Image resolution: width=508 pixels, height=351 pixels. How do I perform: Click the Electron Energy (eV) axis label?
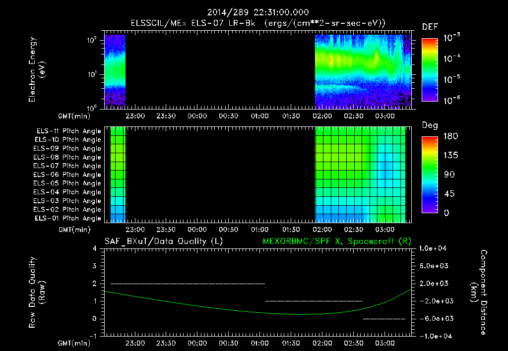click(x=37, y=69)
